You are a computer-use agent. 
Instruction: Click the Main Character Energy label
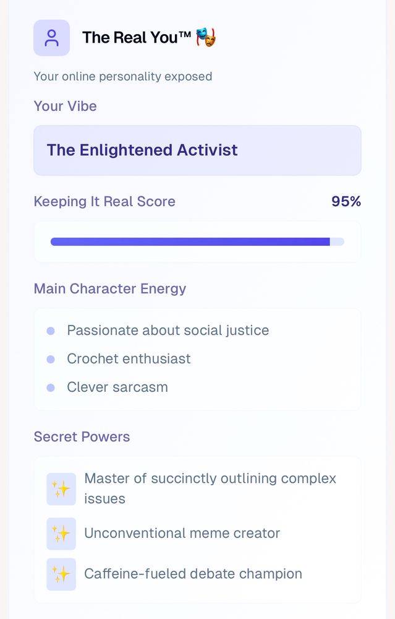[110, 289]
